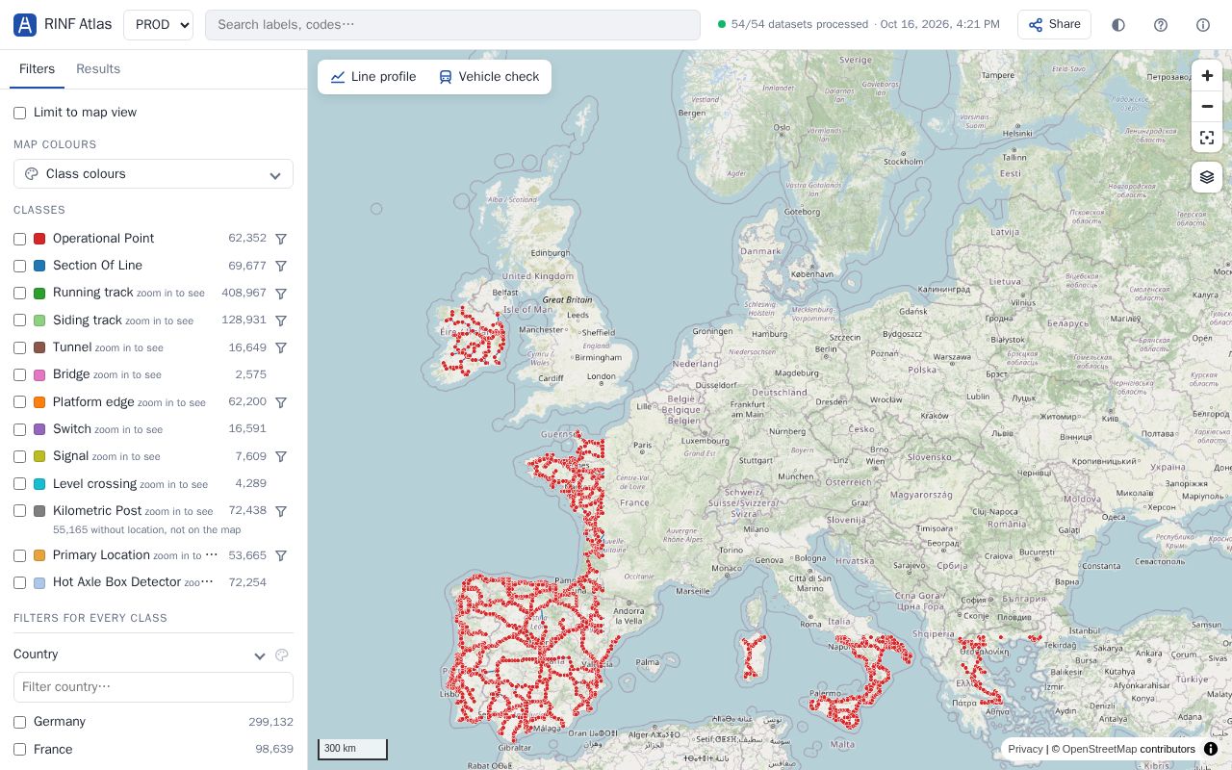
Task: Filter the Operational Point class
Action: click(281, 239)
